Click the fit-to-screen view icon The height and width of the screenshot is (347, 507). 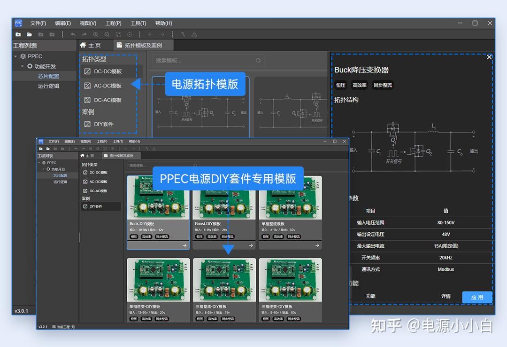pos(118,34)
